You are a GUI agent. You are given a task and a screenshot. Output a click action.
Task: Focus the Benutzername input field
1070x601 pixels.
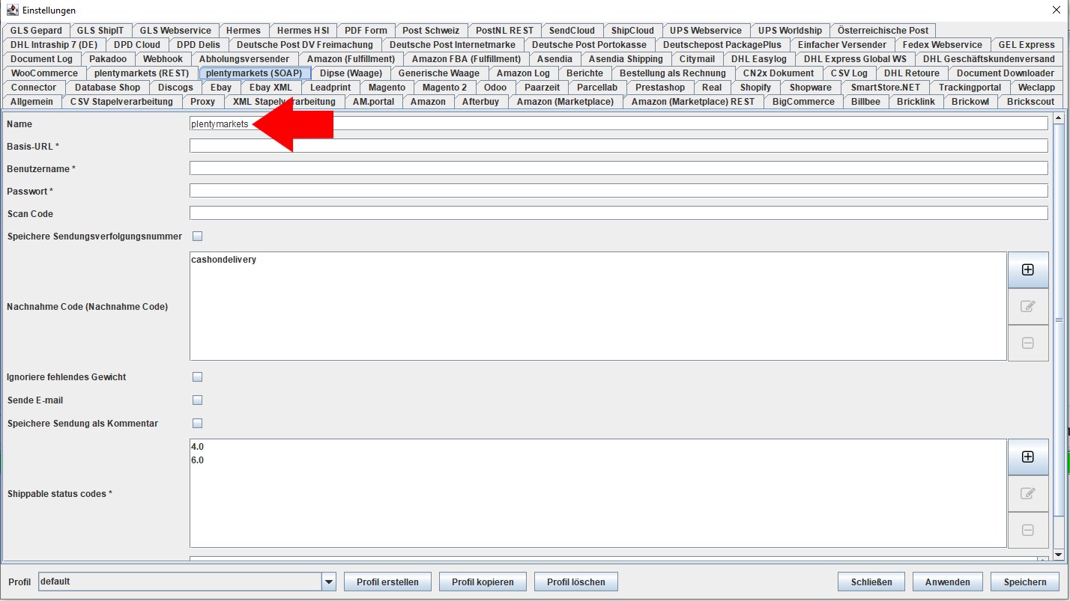click(619, 168)
